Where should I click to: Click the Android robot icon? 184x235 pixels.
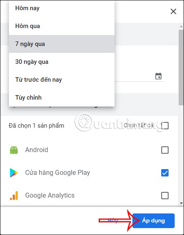pyautogui.click(x=14, y=150)
